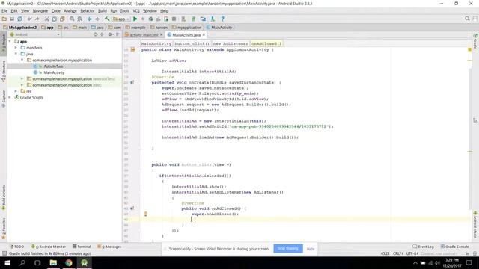
Task: Open the TODO tool window
Action: point(17,247)
